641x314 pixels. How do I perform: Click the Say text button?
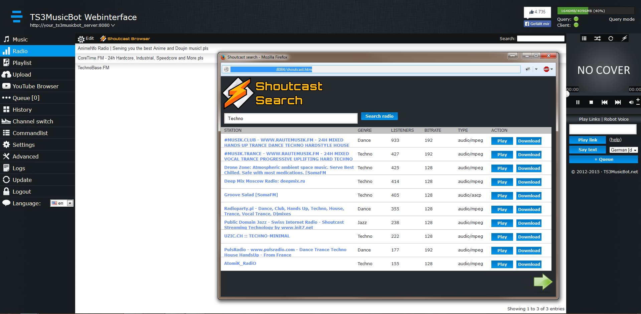pos(588,149)
